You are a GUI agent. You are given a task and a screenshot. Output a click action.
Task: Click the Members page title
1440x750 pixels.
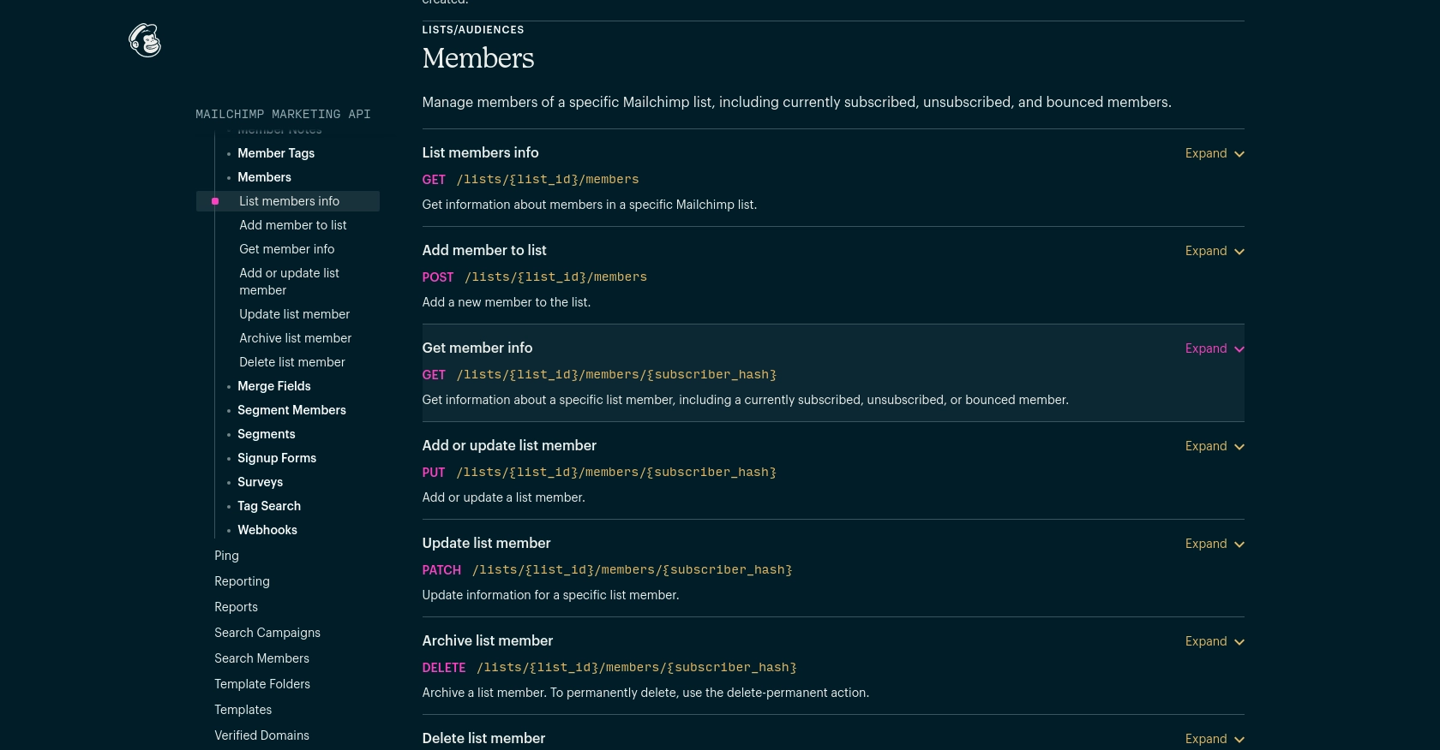click(478, 58)
